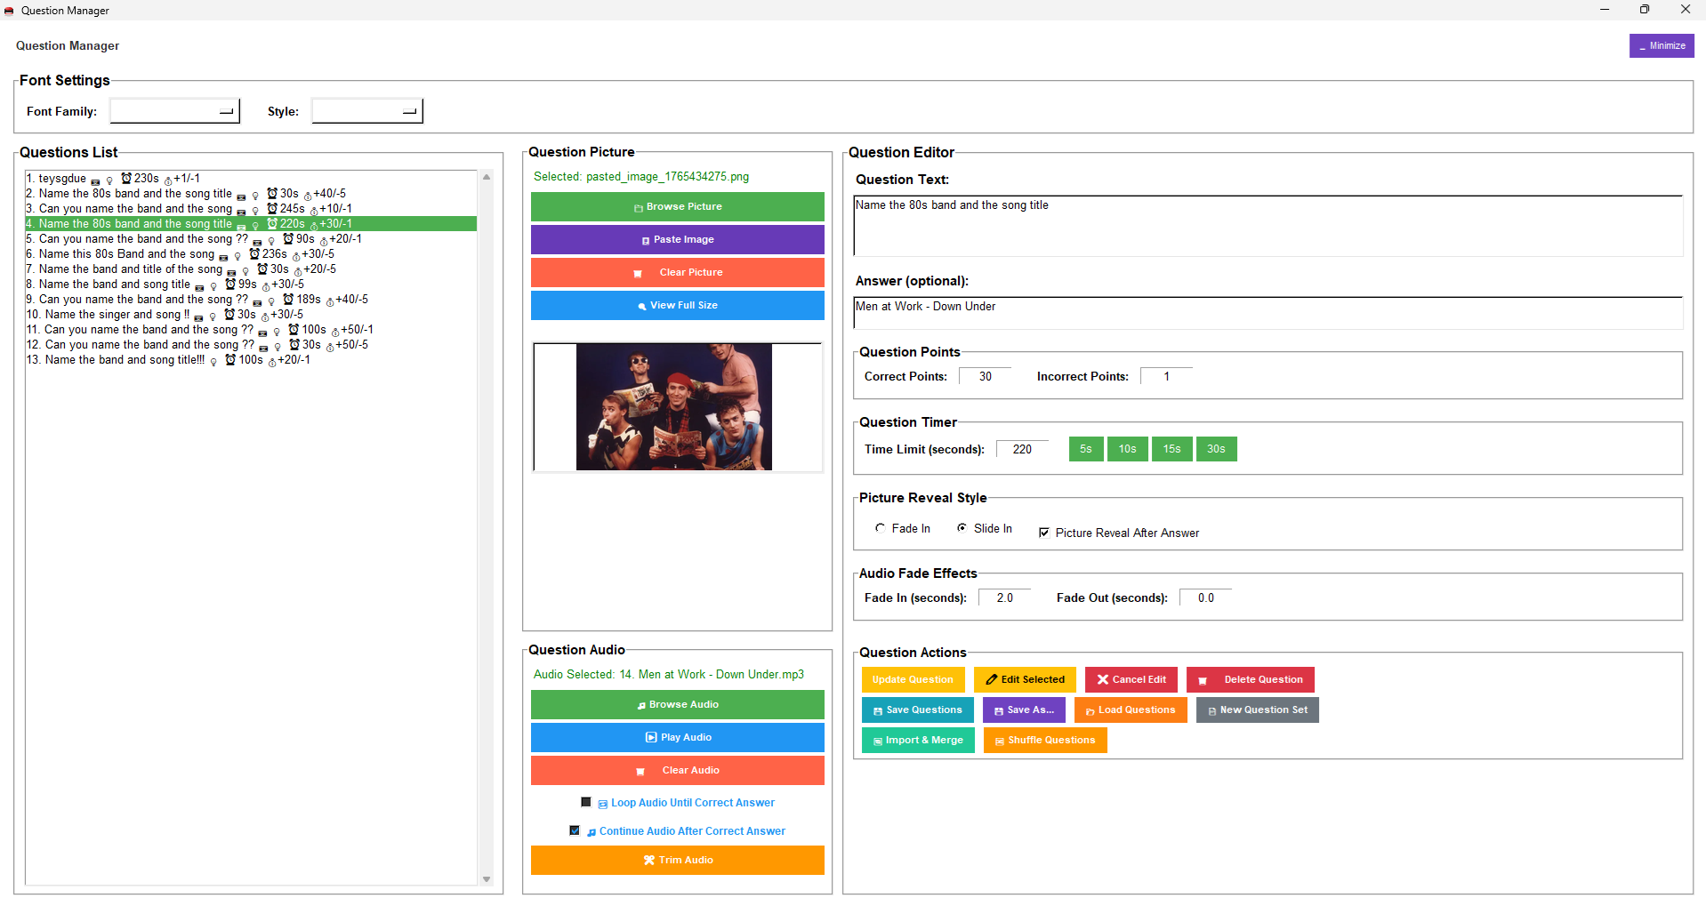Screen dimensions: 1706x914
Task: Toggle Picture Reveal After Answer checkbox
Action: [1044, 533]
